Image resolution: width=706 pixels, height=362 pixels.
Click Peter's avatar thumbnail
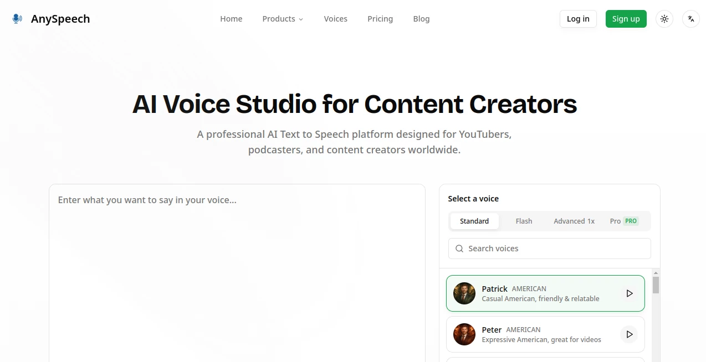[x=464, y=334]
